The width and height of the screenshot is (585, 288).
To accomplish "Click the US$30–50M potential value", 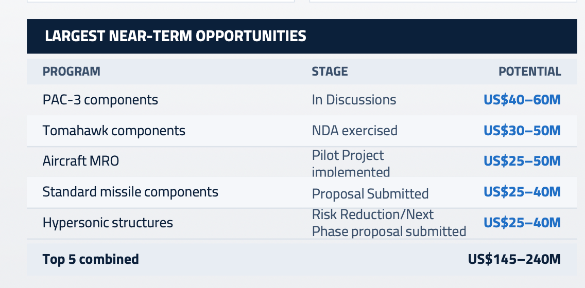I will [x=522, y=131].
